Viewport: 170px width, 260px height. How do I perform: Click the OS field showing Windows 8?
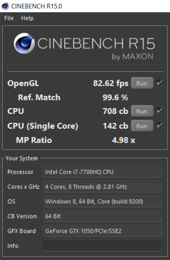coord(102,201)
